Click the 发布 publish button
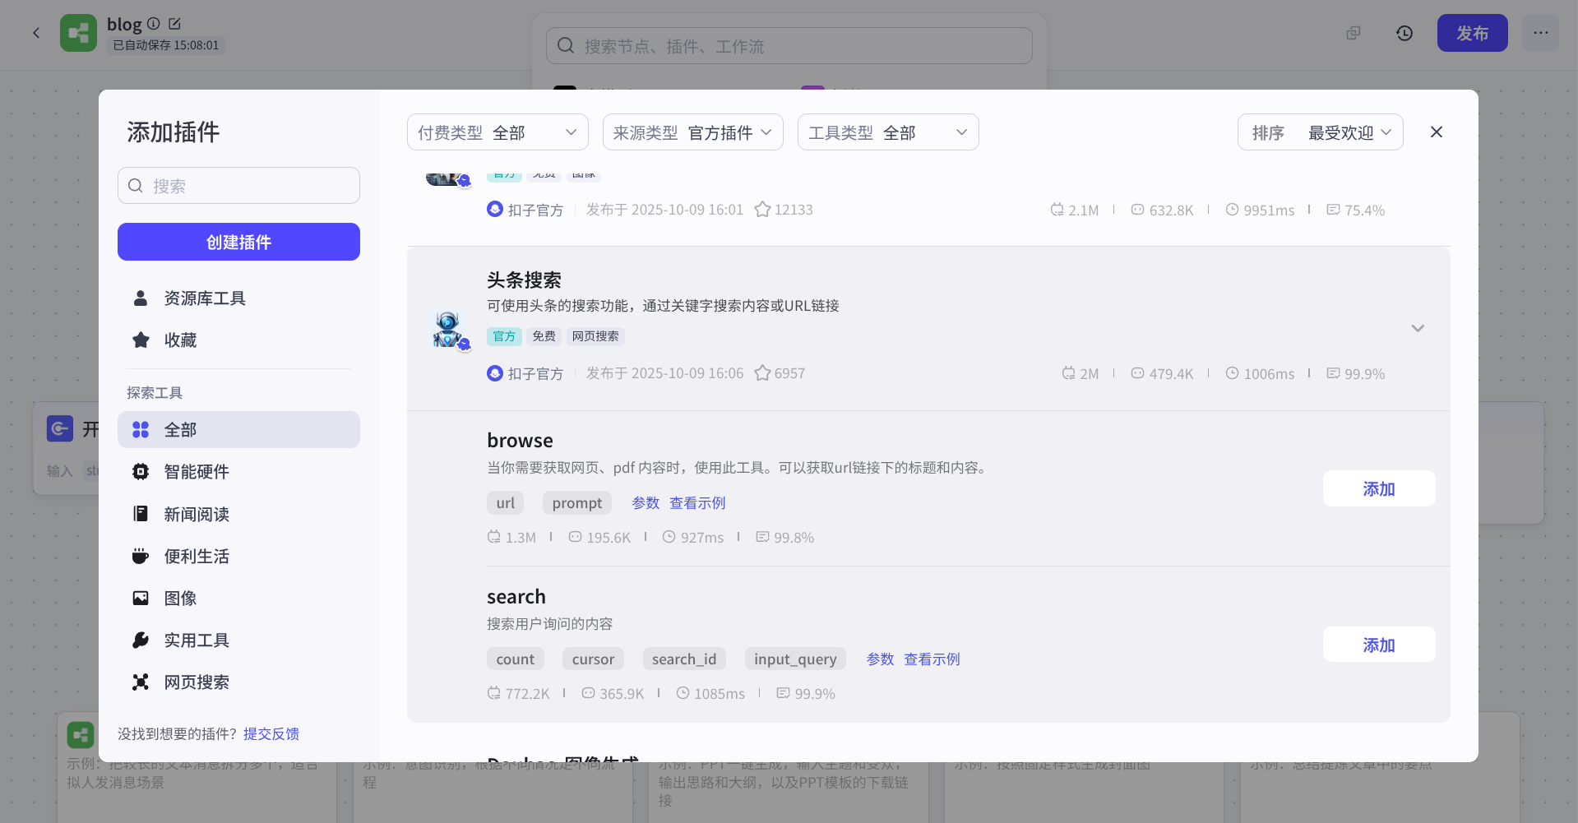 point(1472,33)
